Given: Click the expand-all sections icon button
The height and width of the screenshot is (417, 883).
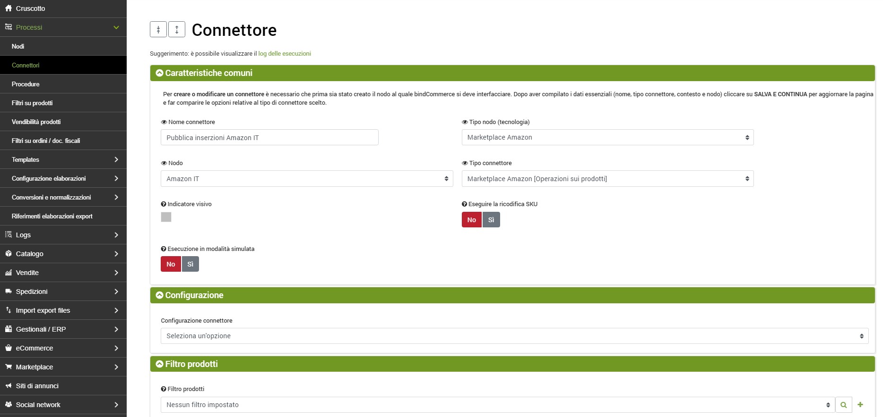Looking at the screenshot, I should pyautogui.click(x=177, y=29).
